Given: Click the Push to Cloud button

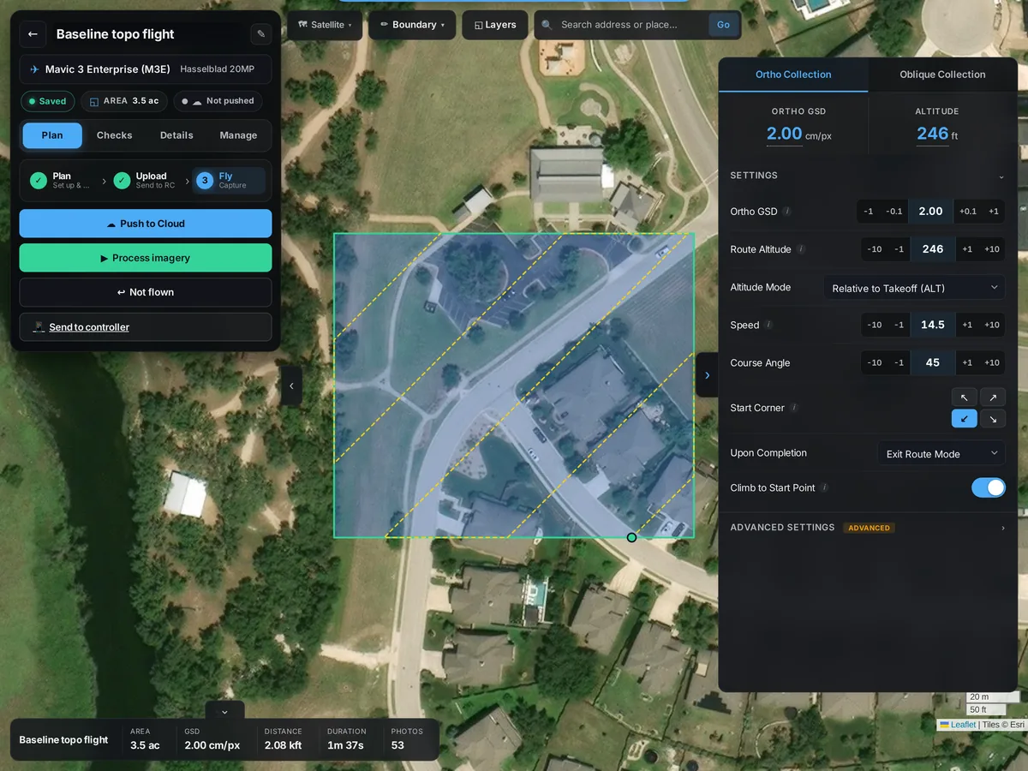Looking at the screenshot, I should [146, 224].
